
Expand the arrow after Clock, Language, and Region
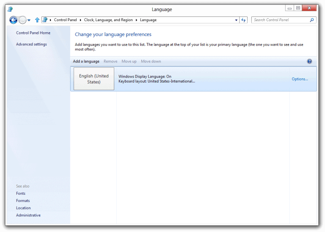pyautogui.click(x=136, y=20)
